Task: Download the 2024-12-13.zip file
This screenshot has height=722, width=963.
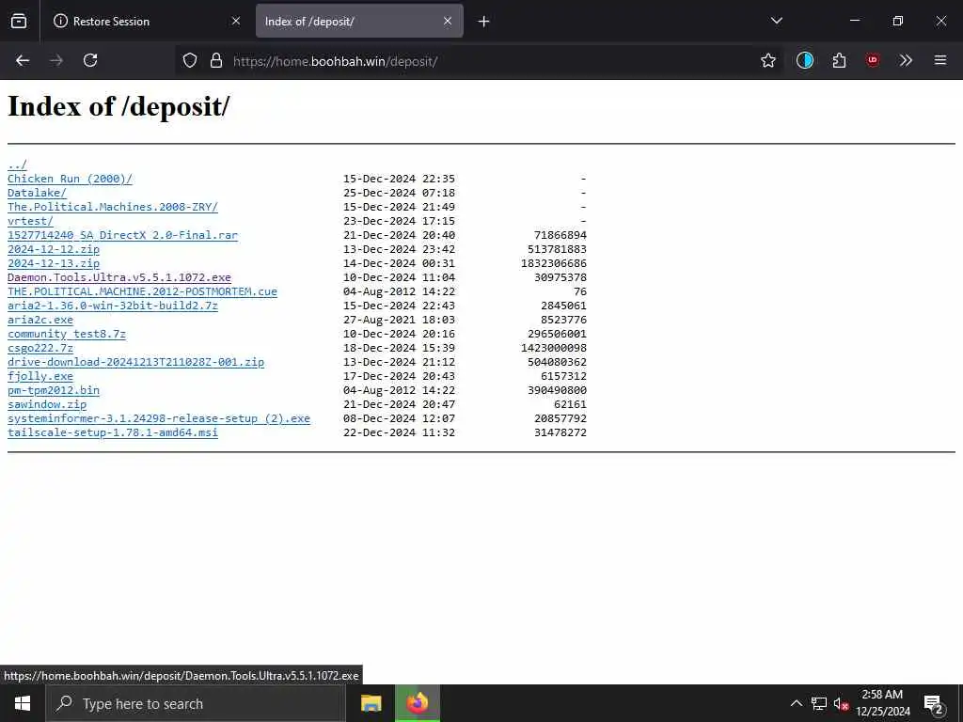Action: pos(54,263)
